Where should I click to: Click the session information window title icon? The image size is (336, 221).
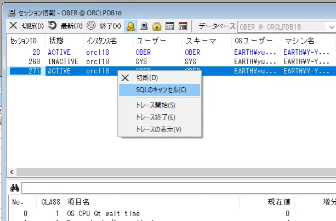tap(12, 13)
